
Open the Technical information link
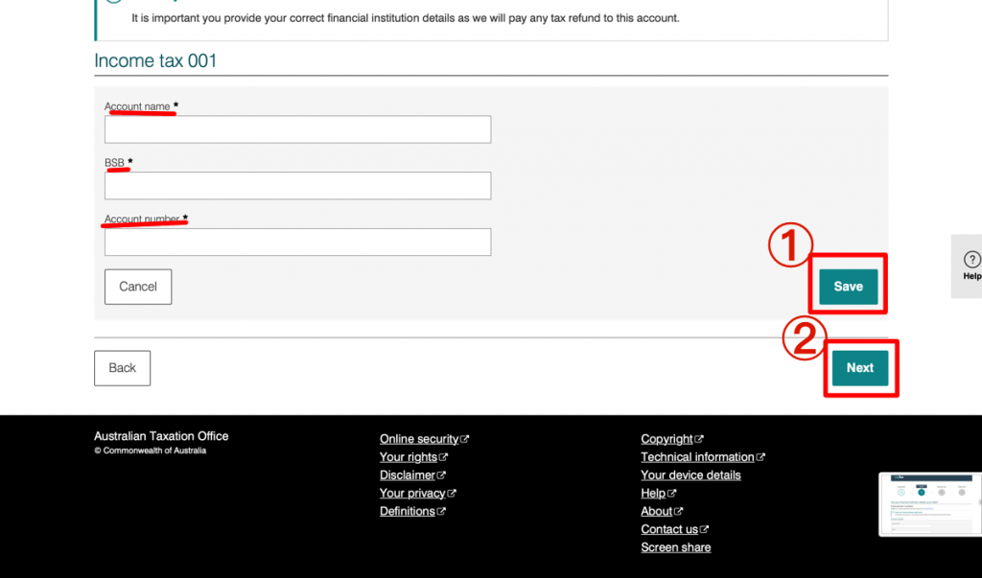click(x=697, y=457)
